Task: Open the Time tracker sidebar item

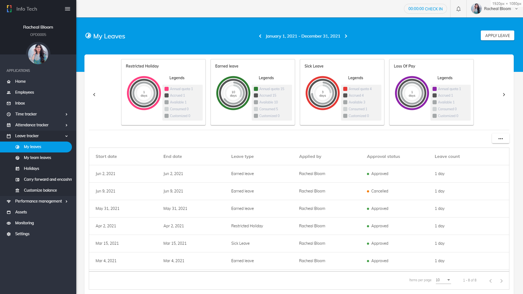Action: [x=26, y=114]
